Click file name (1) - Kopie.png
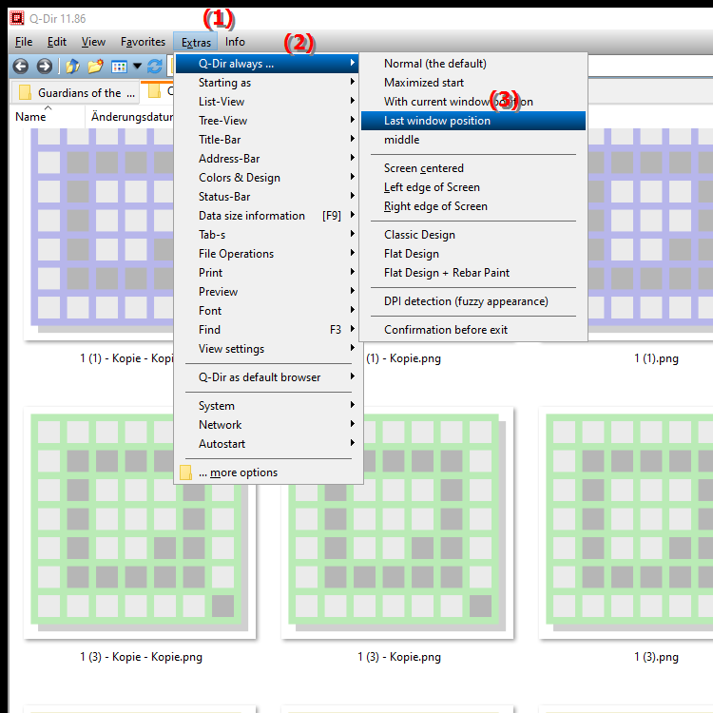Screen dimensions: 713x713 404,358
